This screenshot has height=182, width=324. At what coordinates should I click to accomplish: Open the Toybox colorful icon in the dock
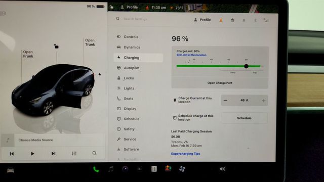tap(168, 168)
